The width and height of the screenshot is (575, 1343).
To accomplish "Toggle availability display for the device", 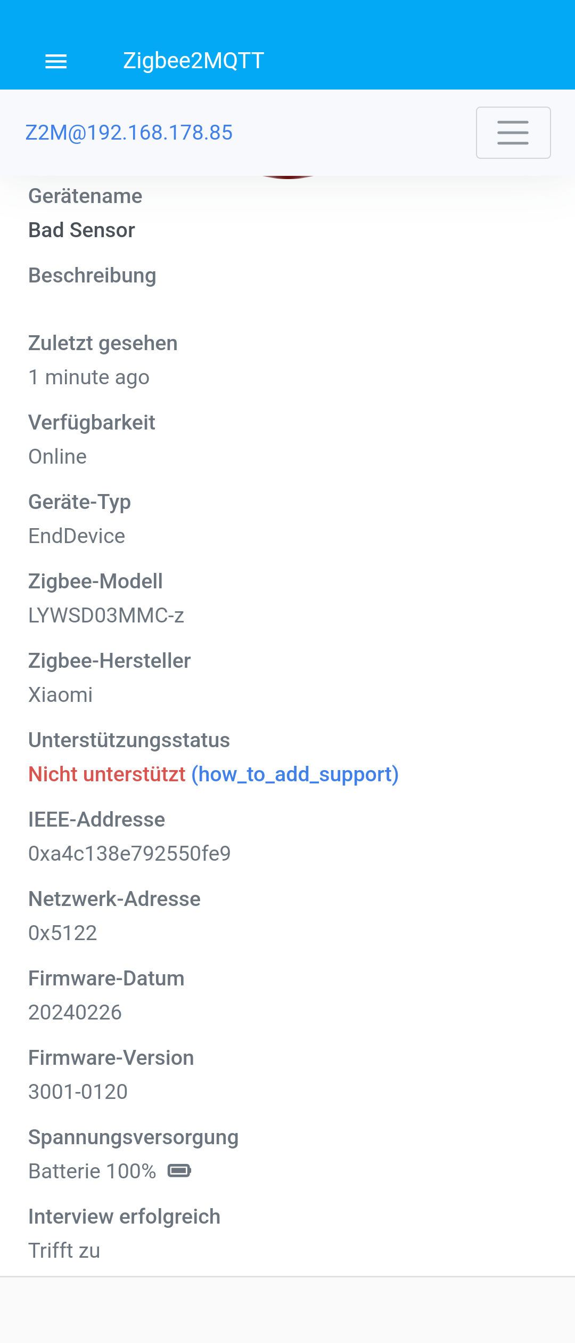I will [x=57, y=456].
